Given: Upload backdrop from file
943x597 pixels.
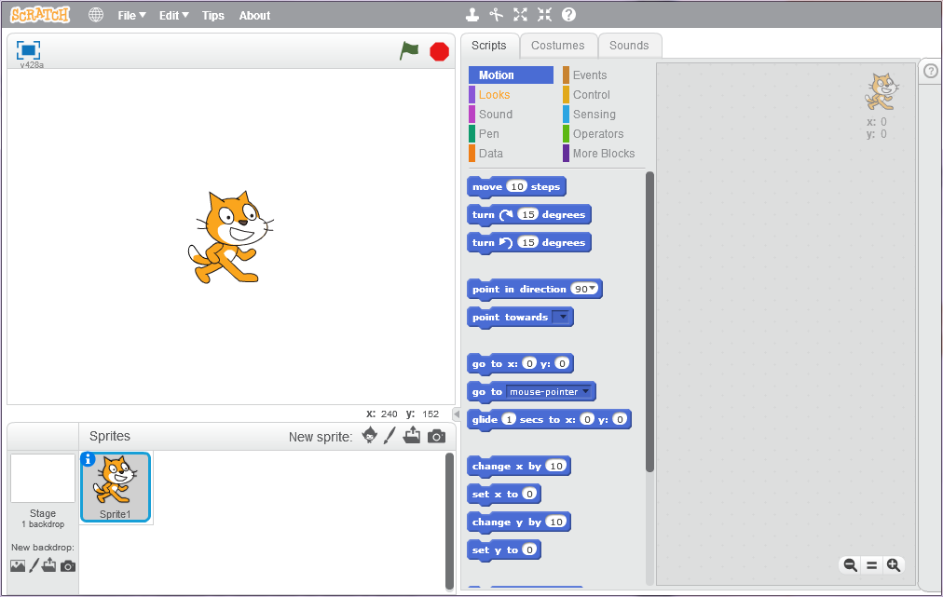Looking at the screenshot, I should pos(49,565).
